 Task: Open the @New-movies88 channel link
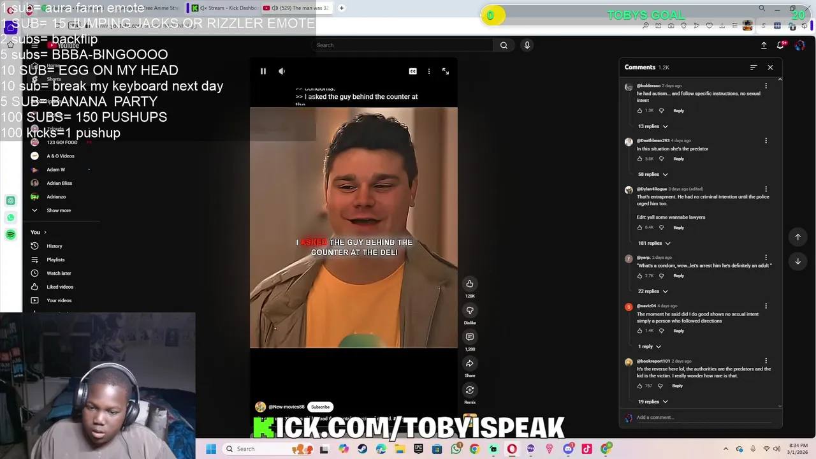coord(286,407)
